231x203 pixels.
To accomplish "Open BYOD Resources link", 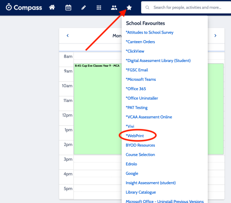I will click(140, 145).
